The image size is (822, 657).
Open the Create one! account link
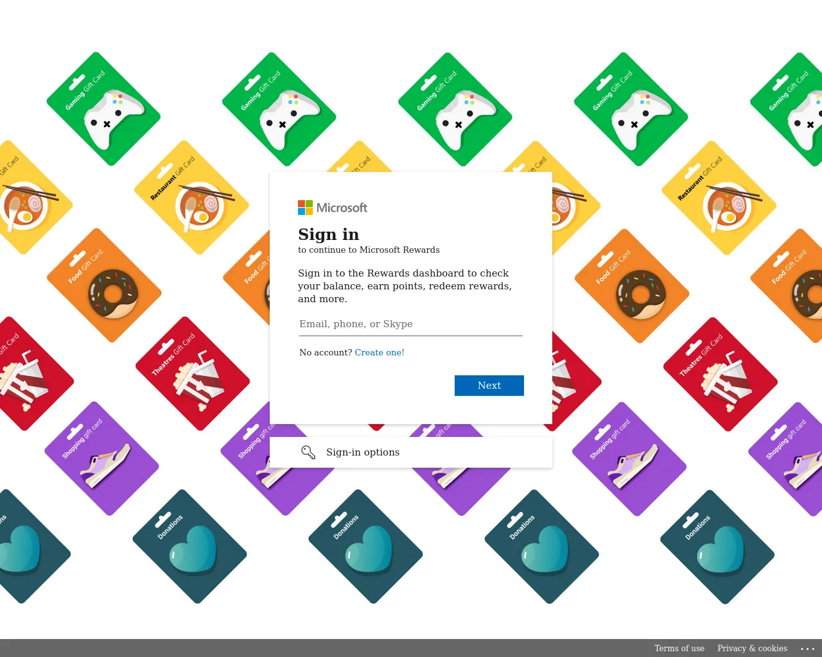click(380, 352)
